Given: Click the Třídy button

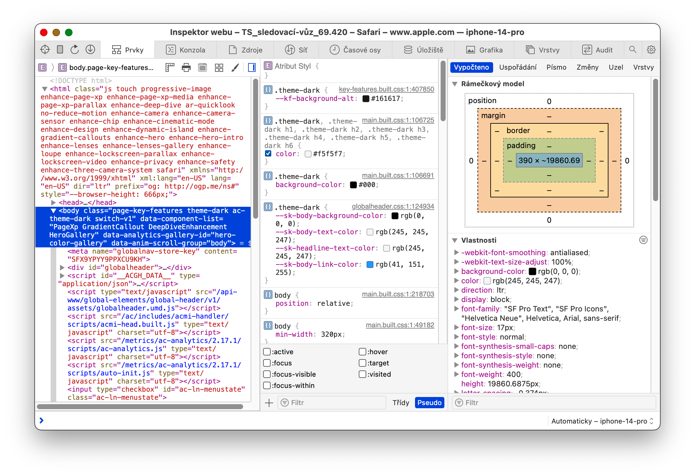Looking at the screenshot, I should (x=401, y=403).
